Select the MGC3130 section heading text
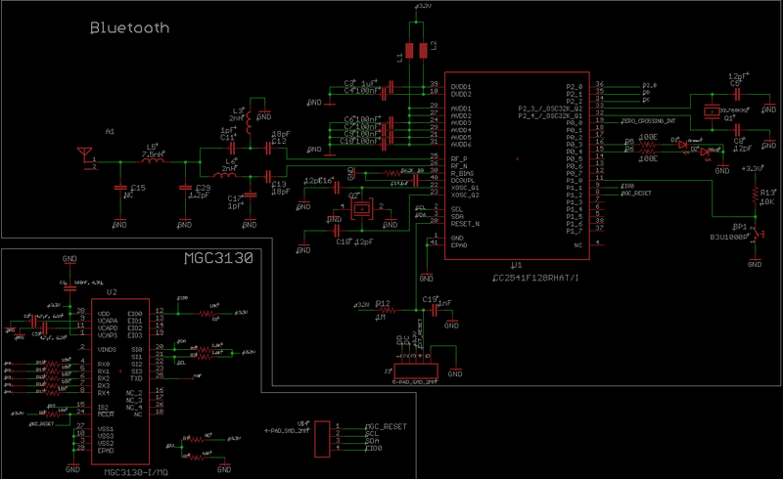This screenshot has width=783, height=479. (x=220, y=258)
